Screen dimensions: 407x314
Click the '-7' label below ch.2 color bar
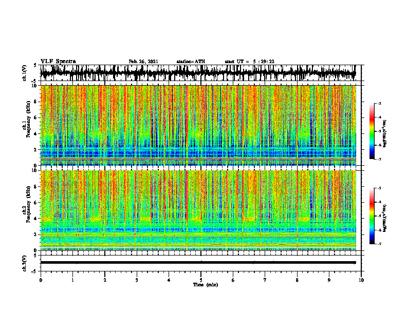click(x=379, y=244)
